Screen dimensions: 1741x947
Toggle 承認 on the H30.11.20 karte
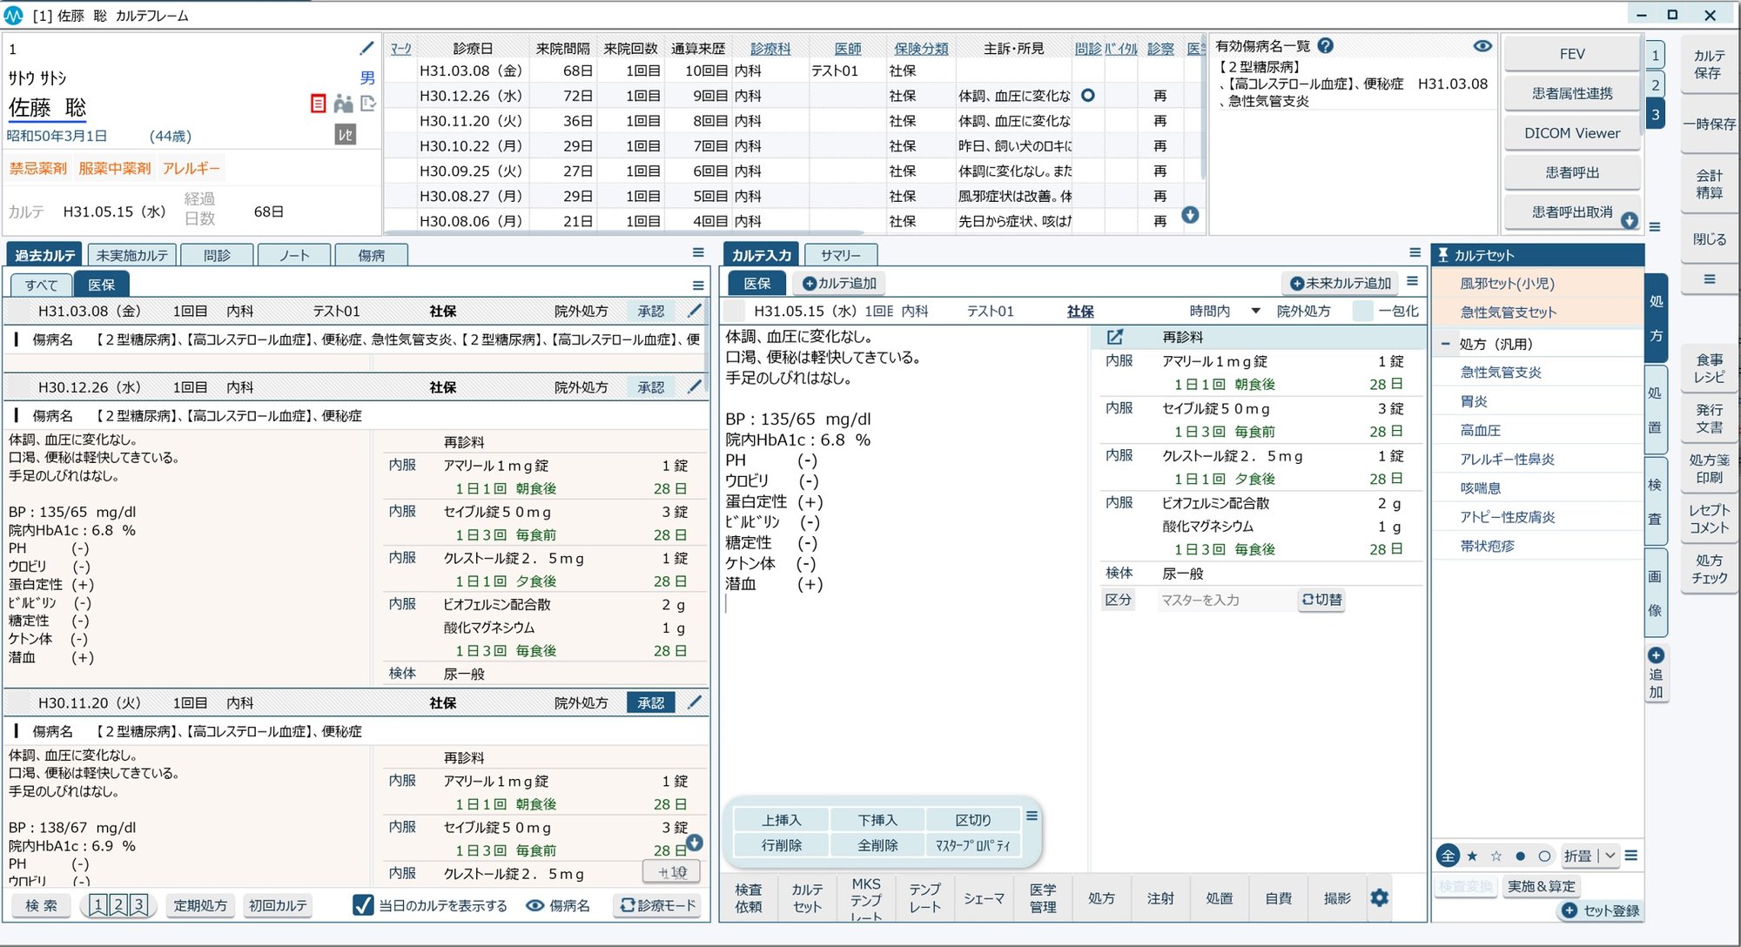[650, 702]
